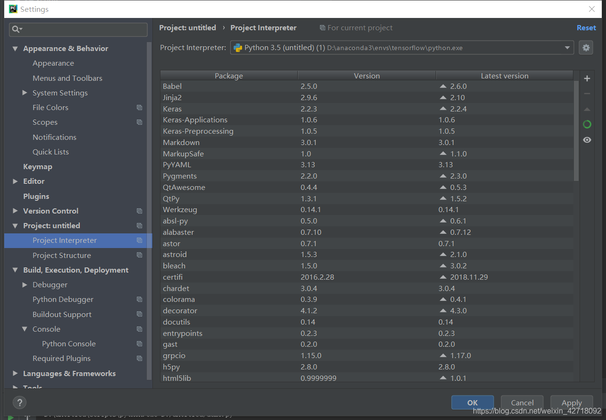Image resolution: width=606 pixels, height=420 pixels.
Task: Collapse Project: untitled section
Action: (x=15, y=226)
